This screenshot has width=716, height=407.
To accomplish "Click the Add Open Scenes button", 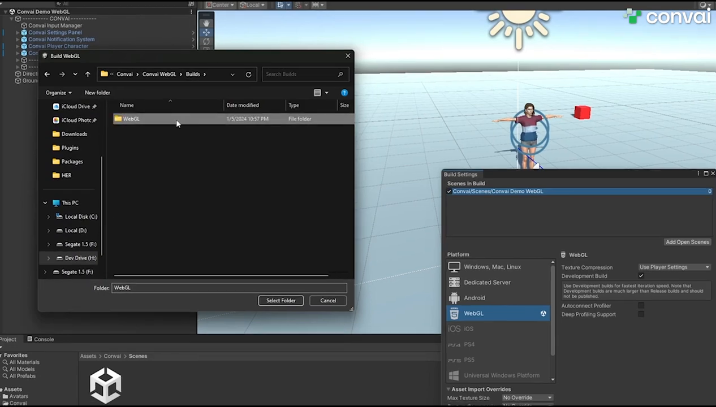I will 687,242.
